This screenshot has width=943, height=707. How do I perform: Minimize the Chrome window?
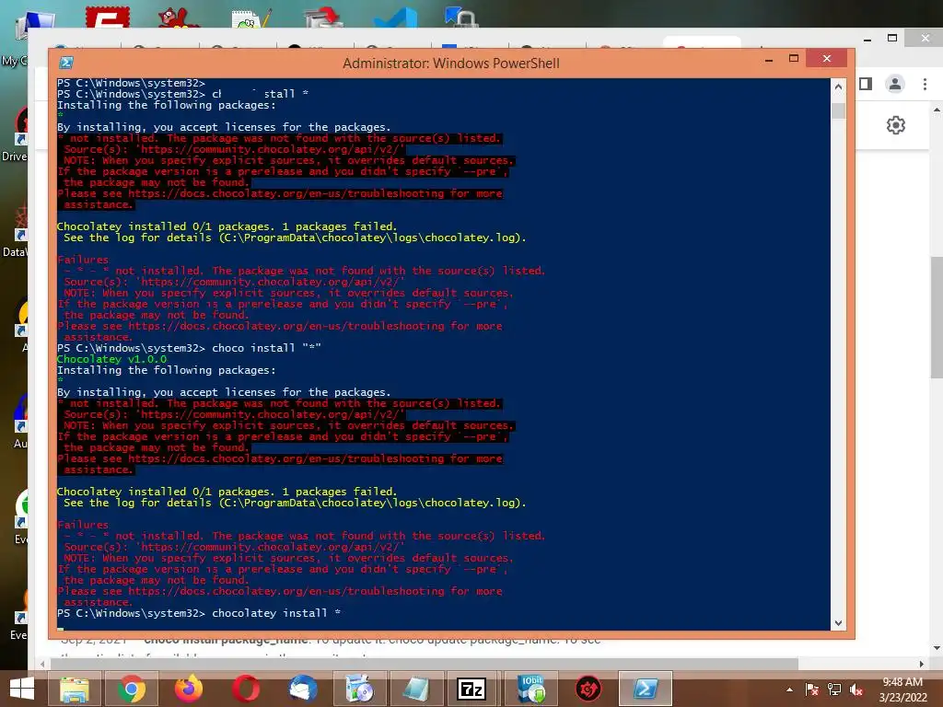[867, 39]
